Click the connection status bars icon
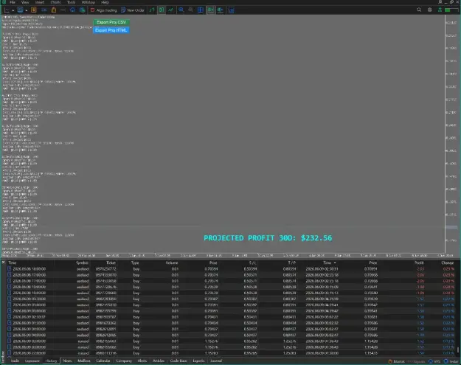 [451, 10]
